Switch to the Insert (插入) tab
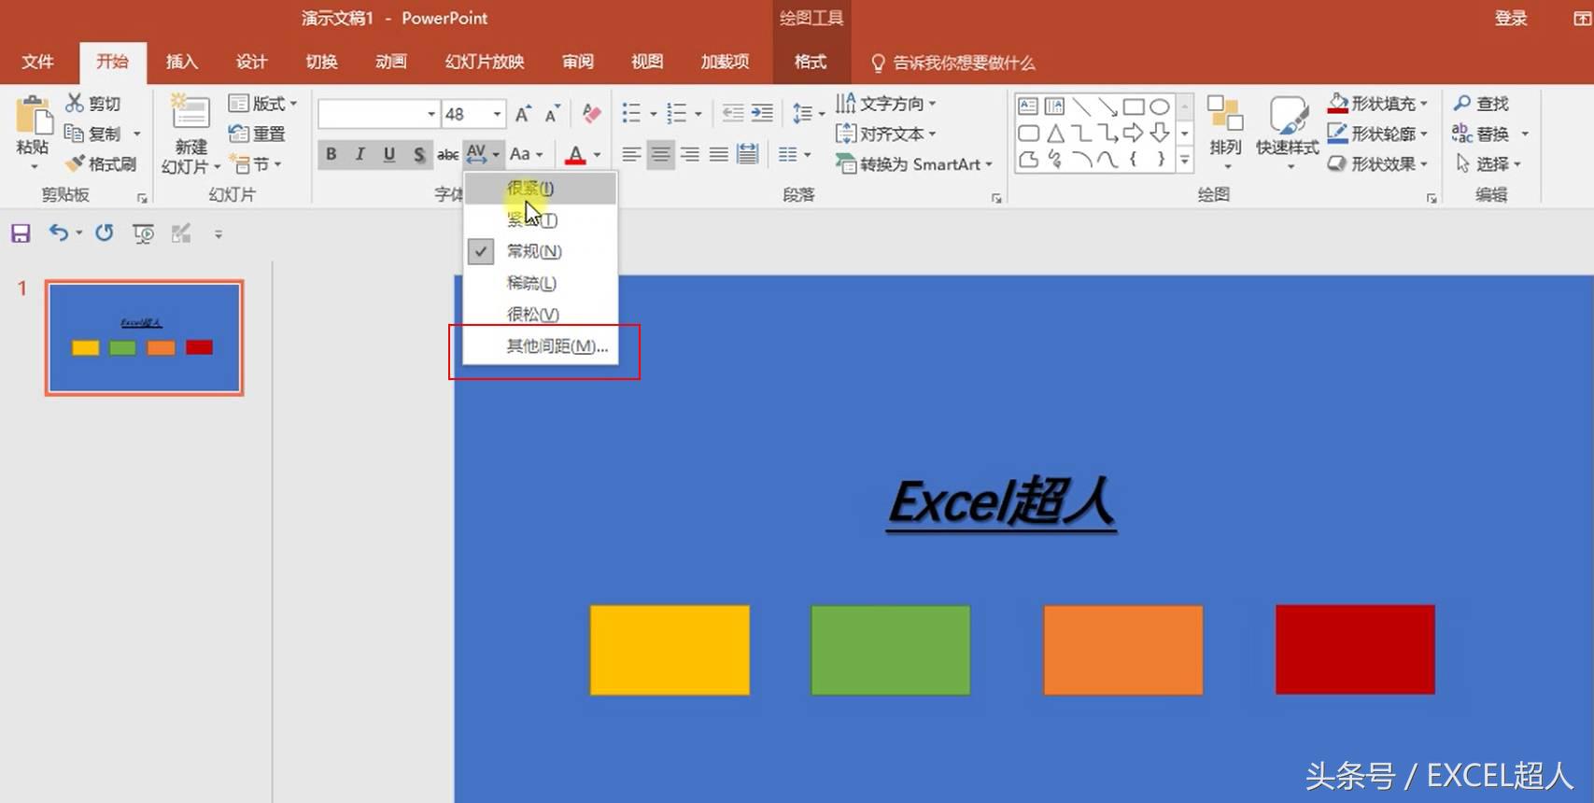 coord(182,62)
